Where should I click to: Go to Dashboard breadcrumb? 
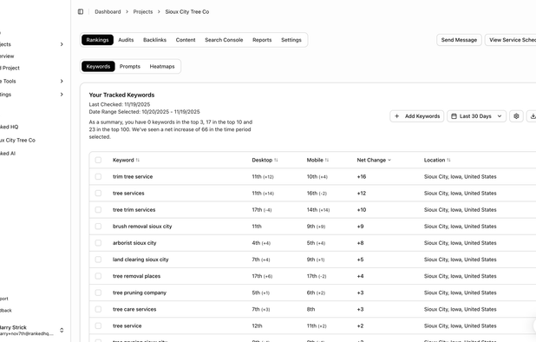pos(108,11)
